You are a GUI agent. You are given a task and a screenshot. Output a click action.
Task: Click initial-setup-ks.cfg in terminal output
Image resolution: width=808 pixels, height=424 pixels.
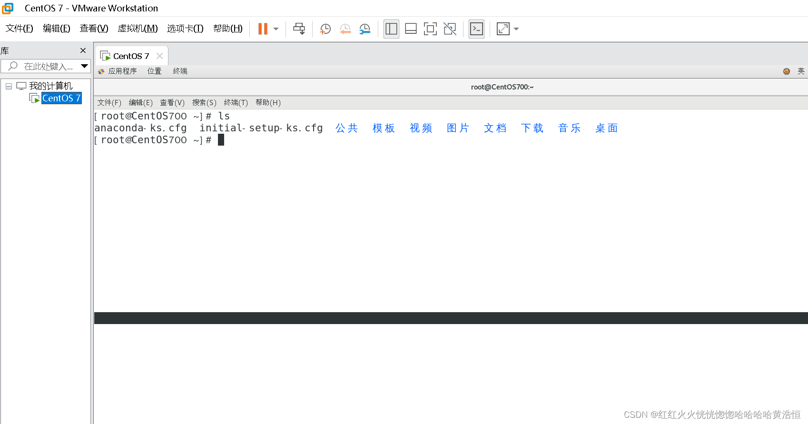(261, 128)
